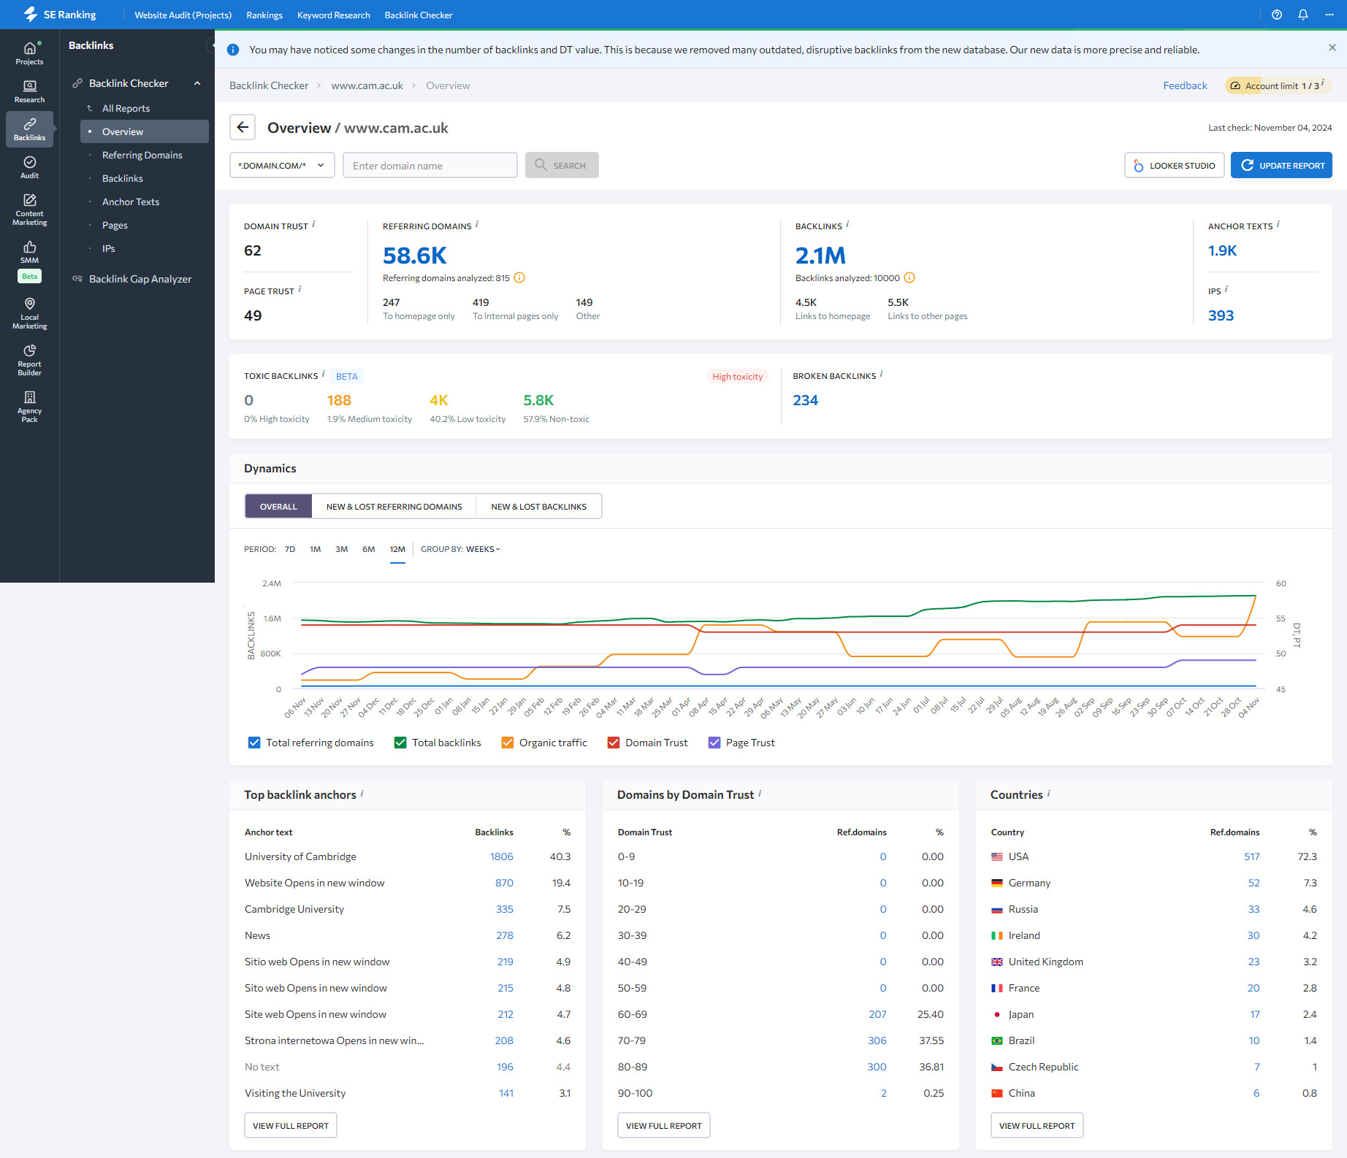
Task: Select the Overall dynamics tab
Action: tap(278, 506)
